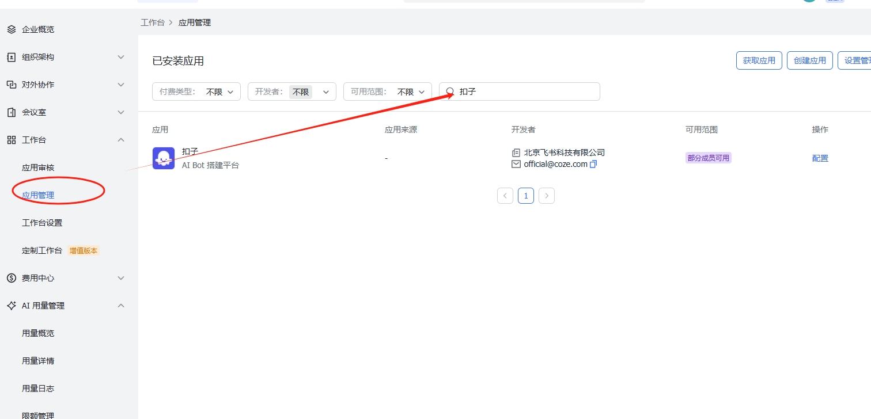Click the 企业概览 layers icon
This screenshot has width=871, height=419.
[12, 29]
